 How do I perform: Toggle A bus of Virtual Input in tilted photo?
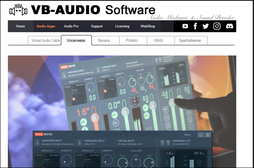[x=145, y=108]
